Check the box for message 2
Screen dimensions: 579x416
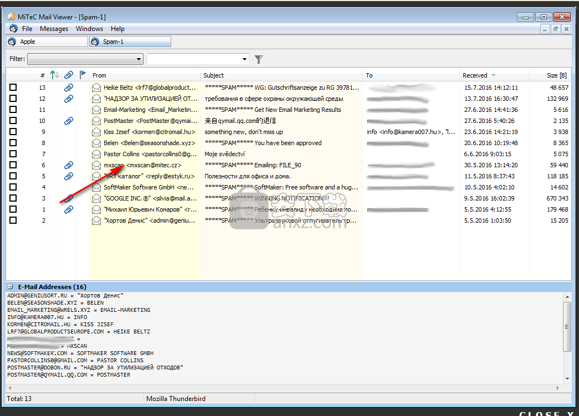(x=13, y=220)
